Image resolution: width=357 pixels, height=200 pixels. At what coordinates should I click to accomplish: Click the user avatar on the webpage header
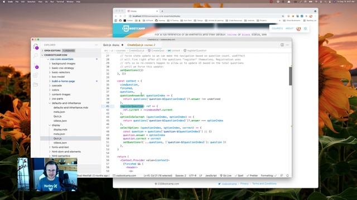tap(298, 28)
